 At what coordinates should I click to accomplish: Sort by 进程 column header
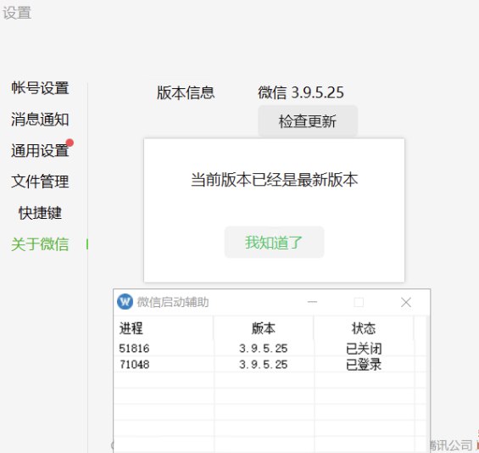[164, 328]
